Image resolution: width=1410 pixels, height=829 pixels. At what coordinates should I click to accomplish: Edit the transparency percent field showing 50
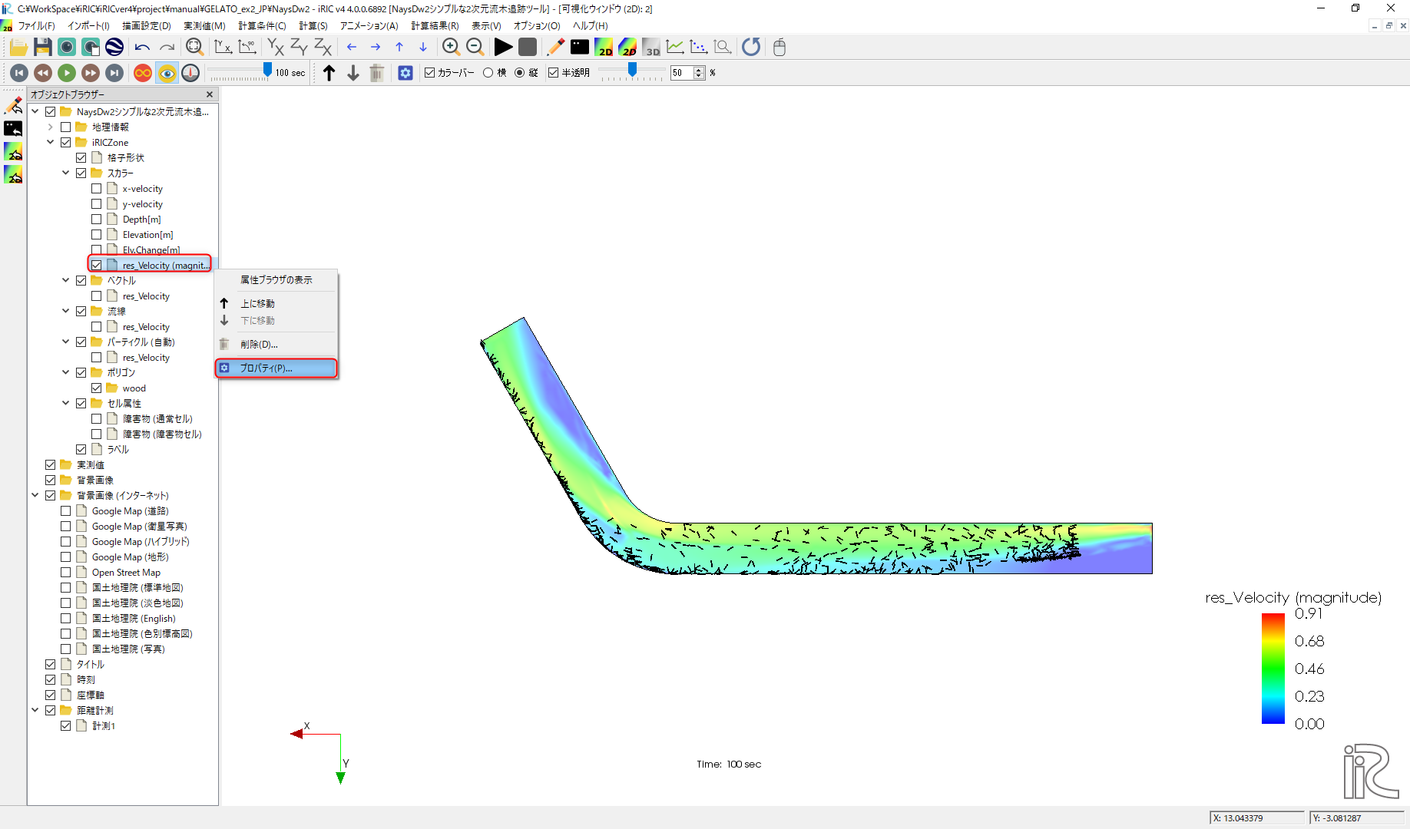coord(682,73)
